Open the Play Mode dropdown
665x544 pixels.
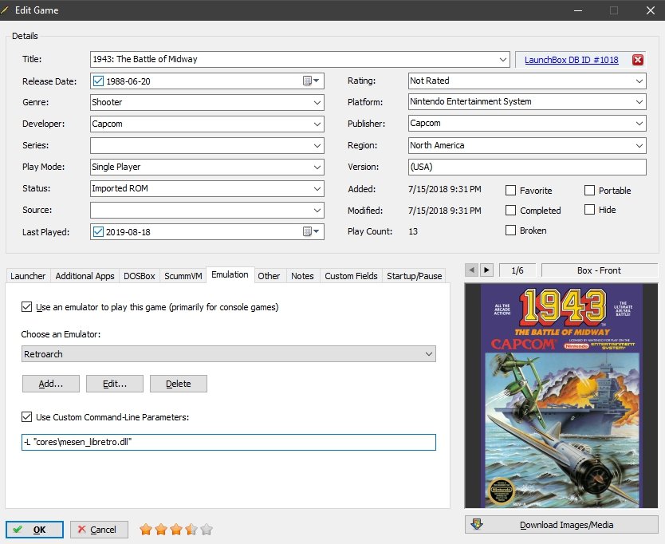tap(317, 168)
